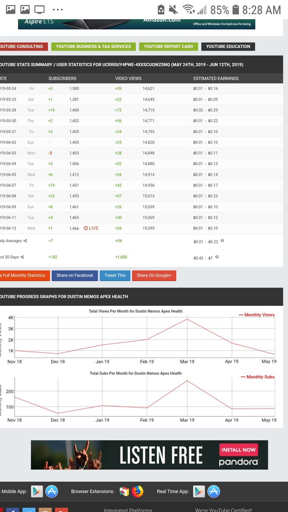Click the Tweet This button
Image resolution: width=288 pixels, height=512 pixels.
115,275
